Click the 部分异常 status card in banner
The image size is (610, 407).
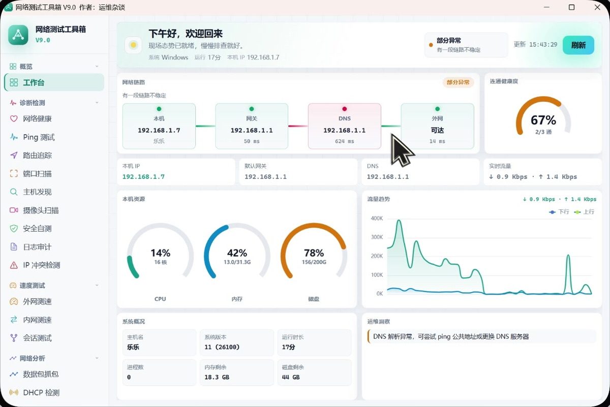click(466, 45)
